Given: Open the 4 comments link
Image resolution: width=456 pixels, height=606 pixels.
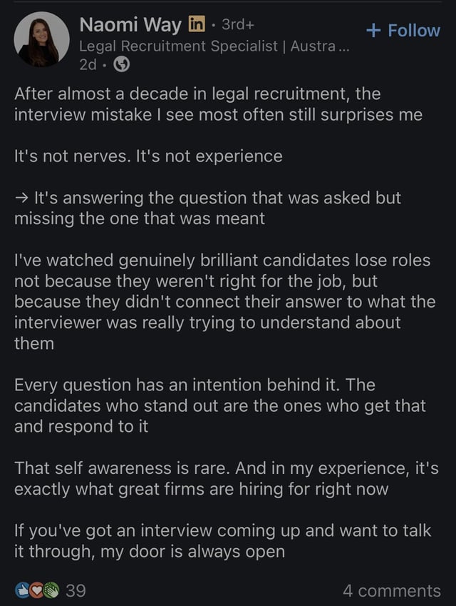Looking at the screenshot, I should 392,591.
